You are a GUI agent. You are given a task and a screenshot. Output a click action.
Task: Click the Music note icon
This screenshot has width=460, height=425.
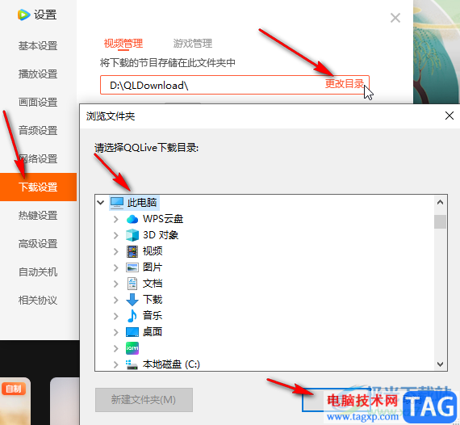132,316
